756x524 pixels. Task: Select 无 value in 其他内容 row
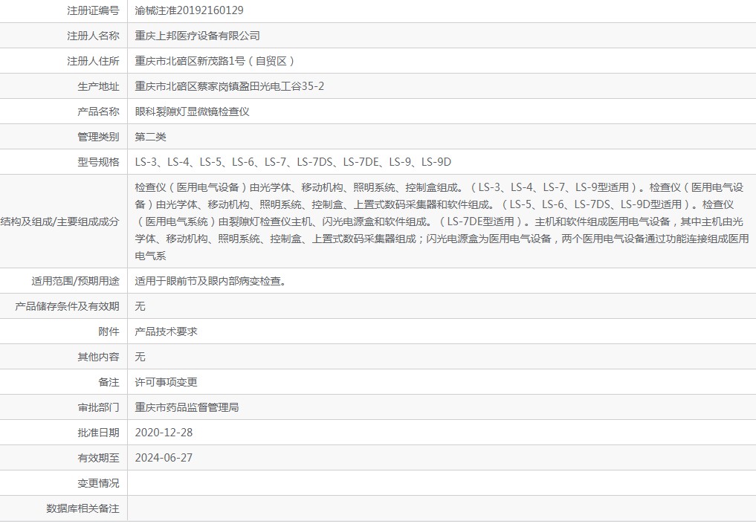coord(140,357)
